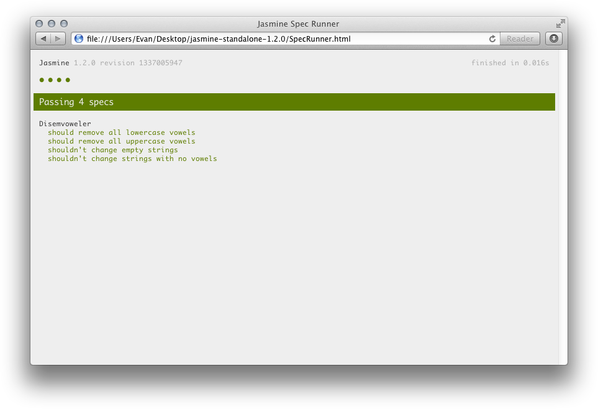Close the window with the red button
The width and height of the screenshot is (598, 409).
tap(39, 24)
